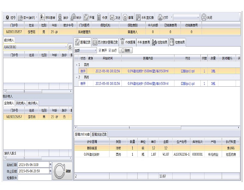The height and width of the screenshot is (190, 244).
Task: Toggle the 执行 checkbox filter
Action: [x=110, y=50]
